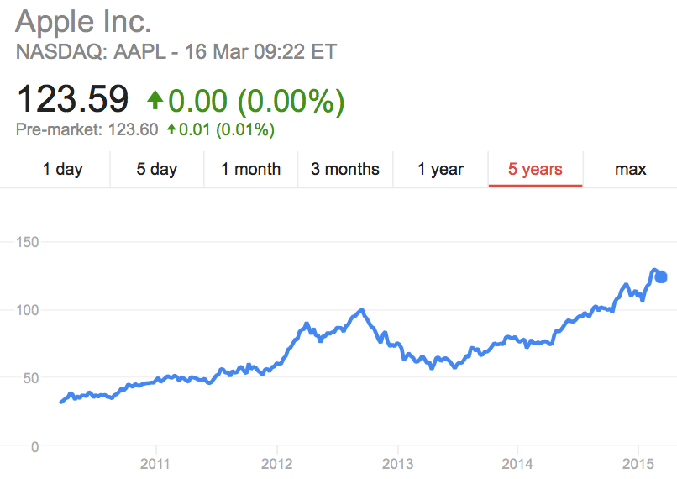Viewport: 677px width, 479px height.
Task: Show the 1 month chart
Action: [250, 169]
